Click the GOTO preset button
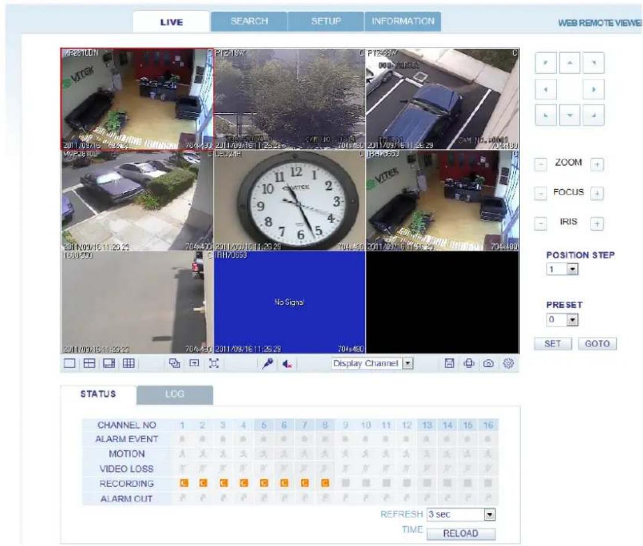The image size is (643, 546). click(597, 344)
